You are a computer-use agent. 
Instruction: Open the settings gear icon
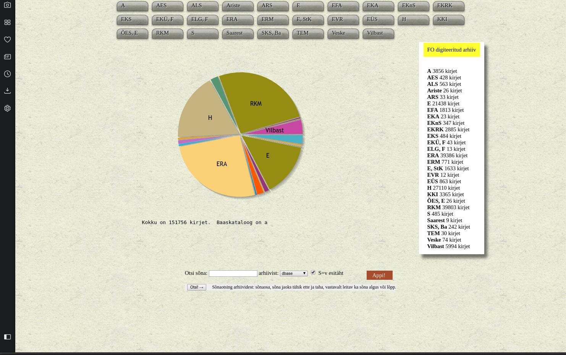point(7,108)
